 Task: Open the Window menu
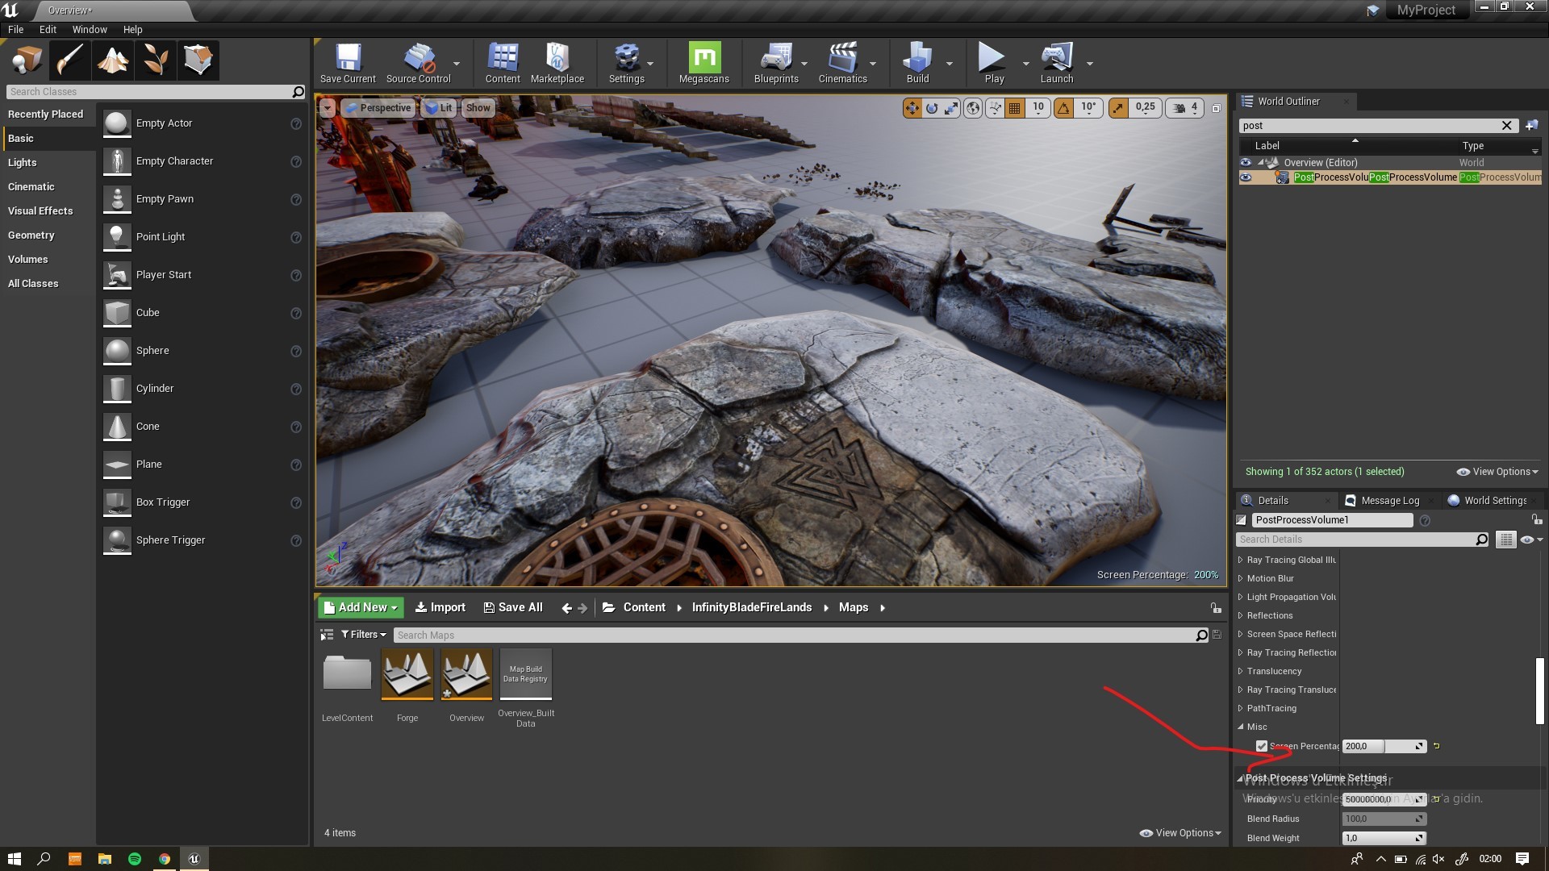point(90,29)
